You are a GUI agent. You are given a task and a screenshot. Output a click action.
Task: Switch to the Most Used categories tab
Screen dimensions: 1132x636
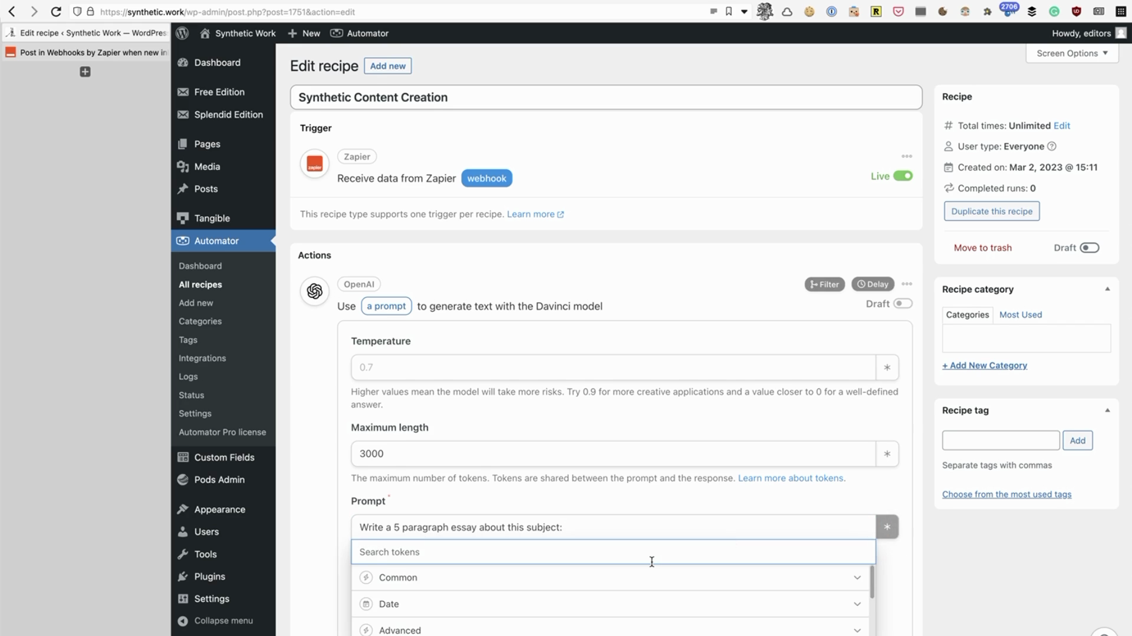(1020, 314)
